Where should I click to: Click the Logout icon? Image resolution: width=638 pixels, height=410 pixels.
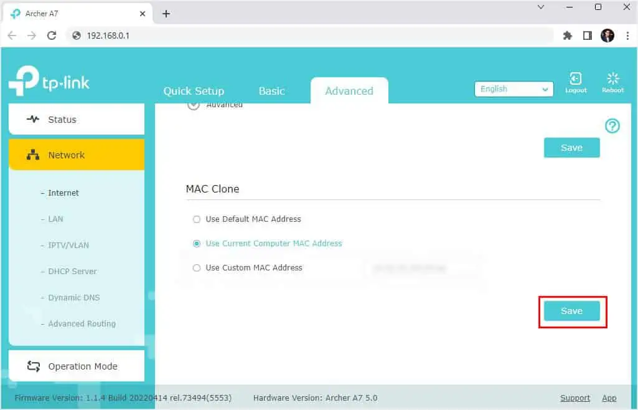tap(575, 81)
